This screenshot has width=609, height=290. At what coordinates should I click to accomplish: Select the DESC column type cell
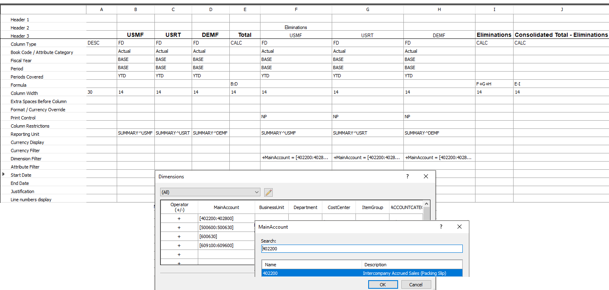102,43
